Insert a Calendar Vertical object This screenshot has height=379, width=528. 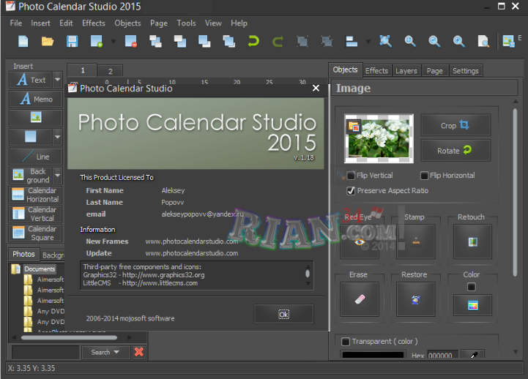point(36,214)
